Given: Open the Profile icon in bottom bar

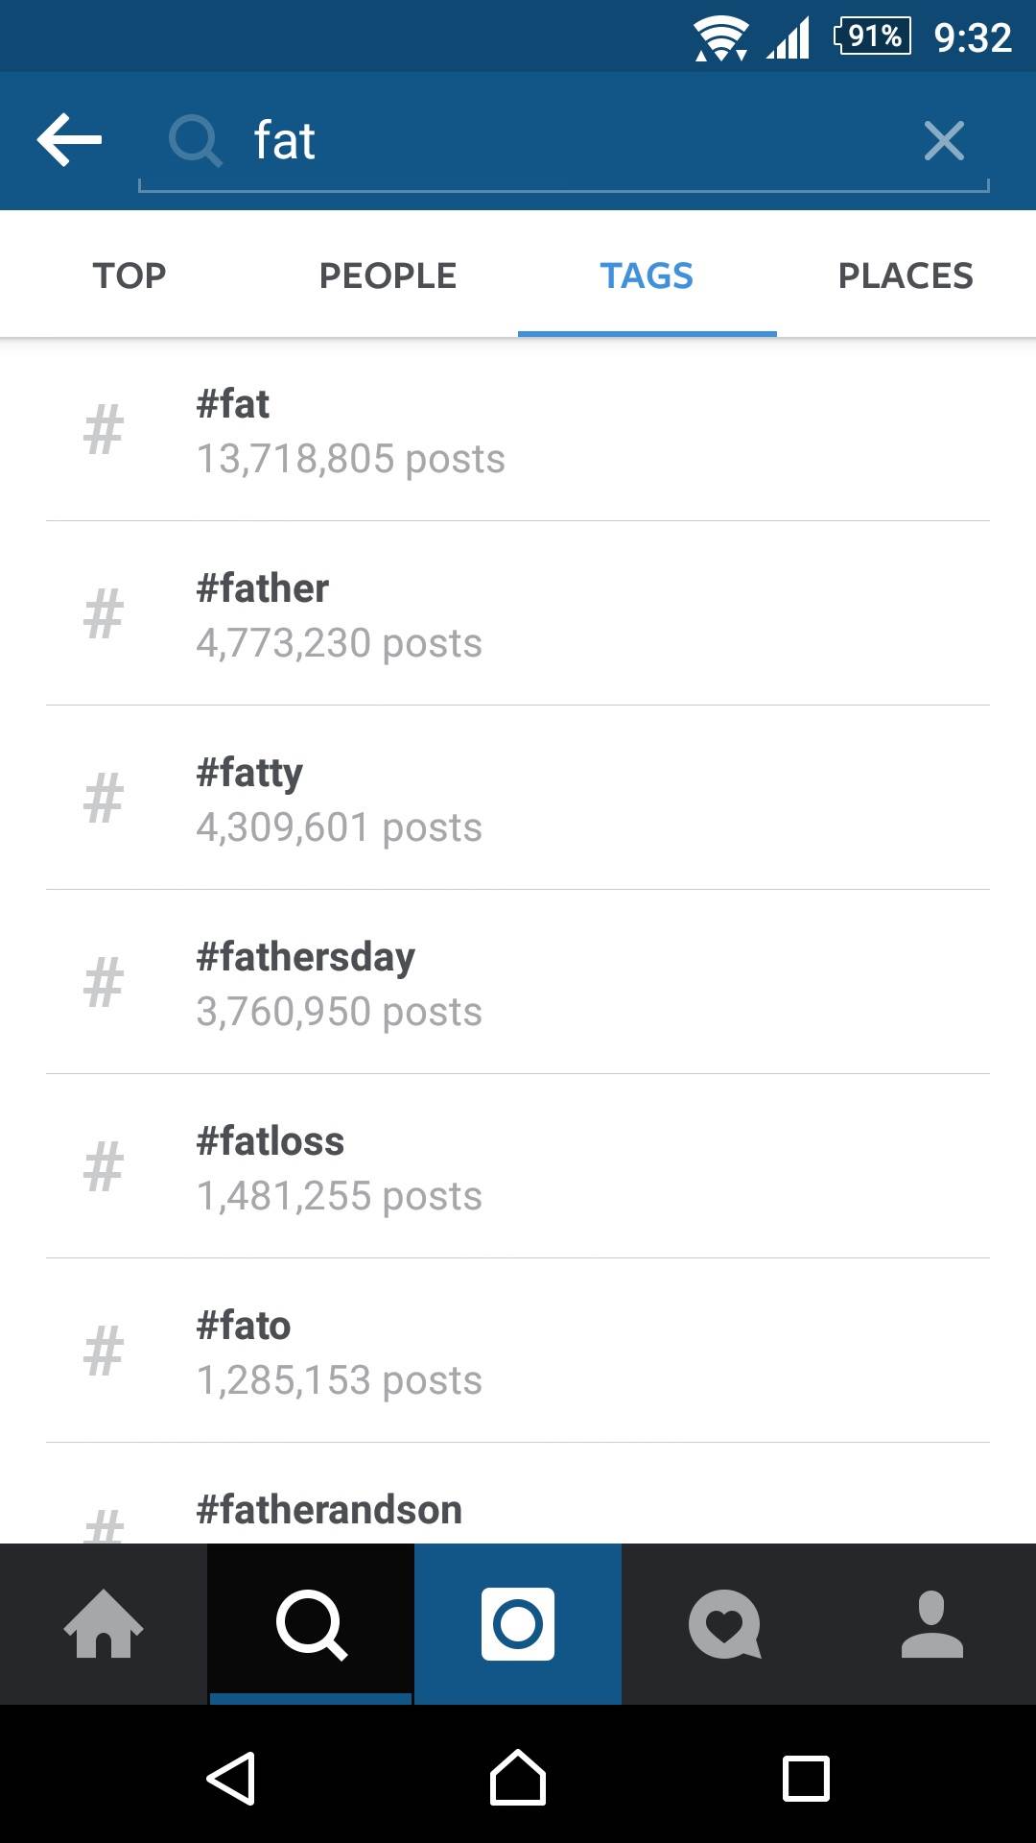Looking at the screenshot, I should pos(932,1624).
